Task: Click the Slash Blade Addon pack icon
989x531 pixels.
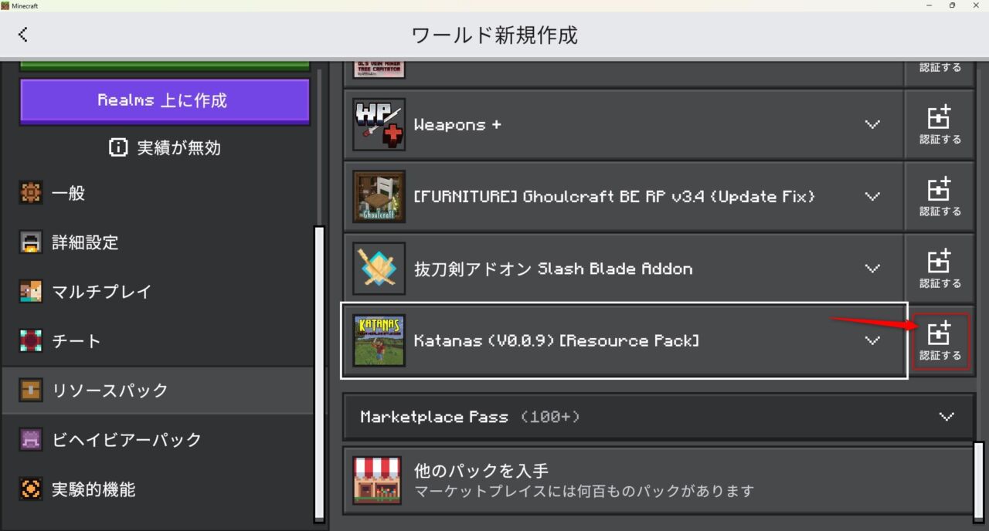Action: (379, 269)
